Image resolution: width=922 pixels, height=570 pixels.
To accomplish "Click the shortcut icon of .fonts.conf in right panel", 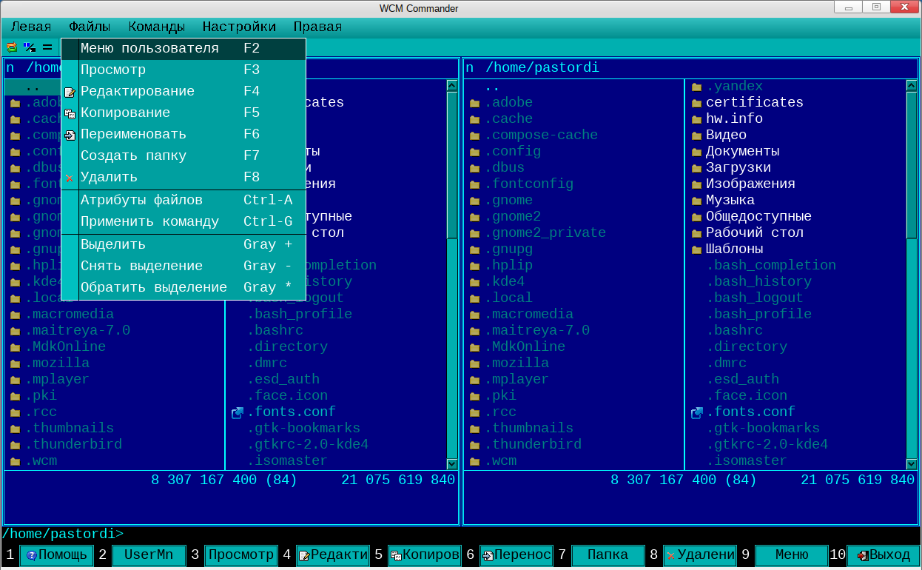I will coord(696,412).
